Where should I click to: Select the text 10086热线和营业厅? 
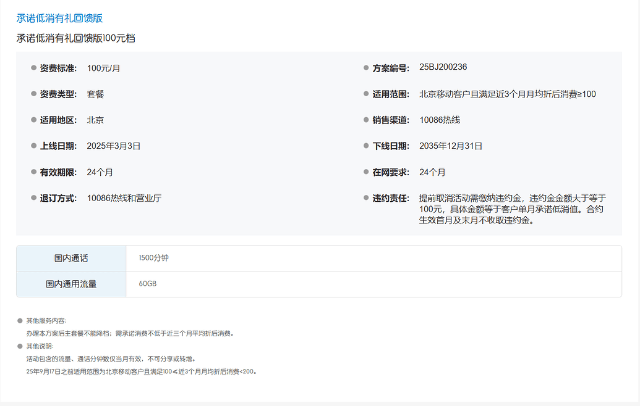point(124,198)
